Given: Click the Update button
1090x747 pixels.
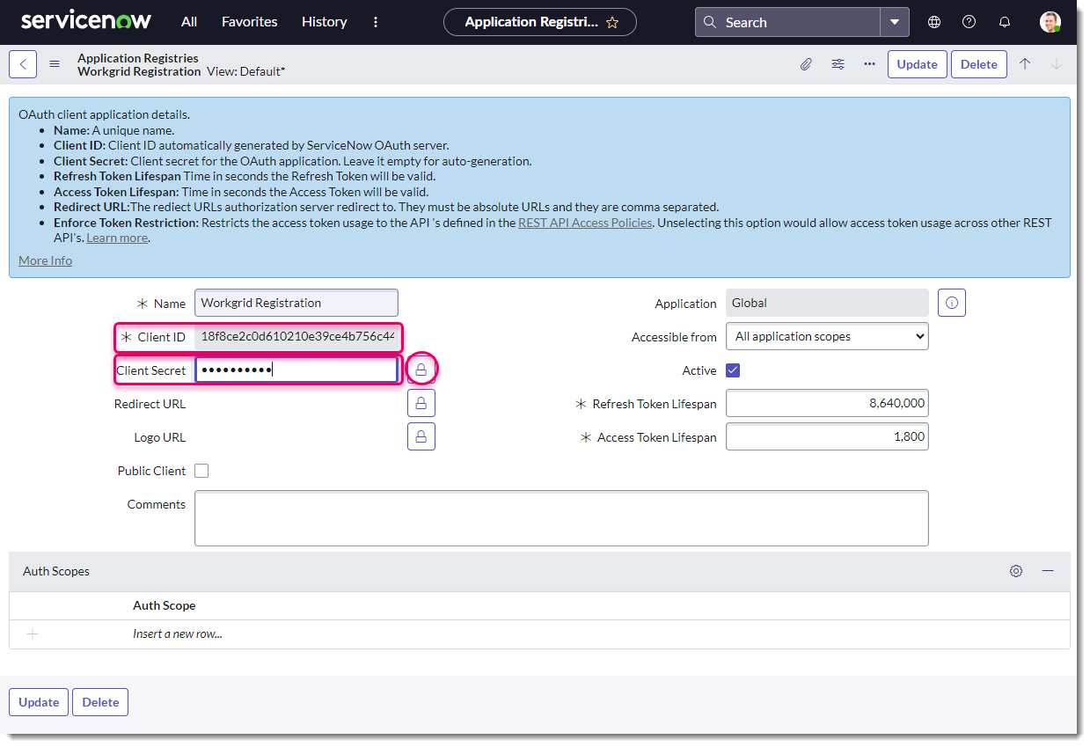Looking at the screenshot, I should [917, 63].
